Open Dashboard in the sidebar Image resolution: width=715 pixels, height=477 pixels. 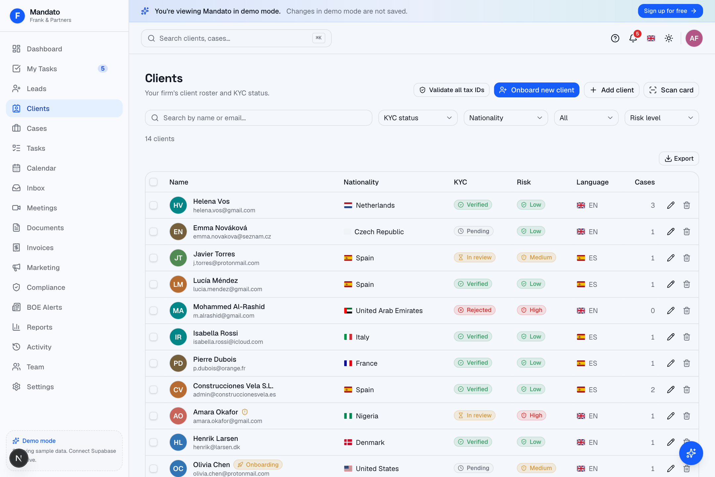point(64,49)
